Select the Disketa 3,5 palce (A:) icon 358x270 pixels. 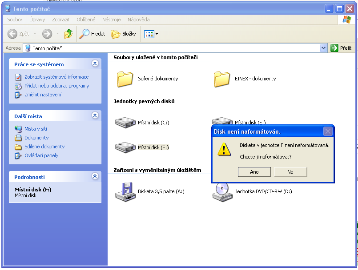pos(125,191)
